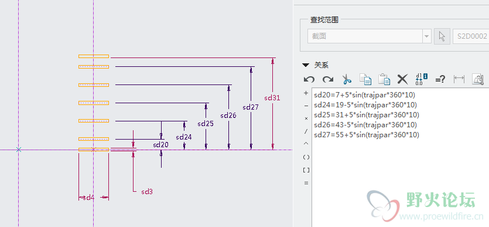Viewport: 489px width, 227px height.
Task: Insert square brackets from operator column
Action: click(306, 170)
